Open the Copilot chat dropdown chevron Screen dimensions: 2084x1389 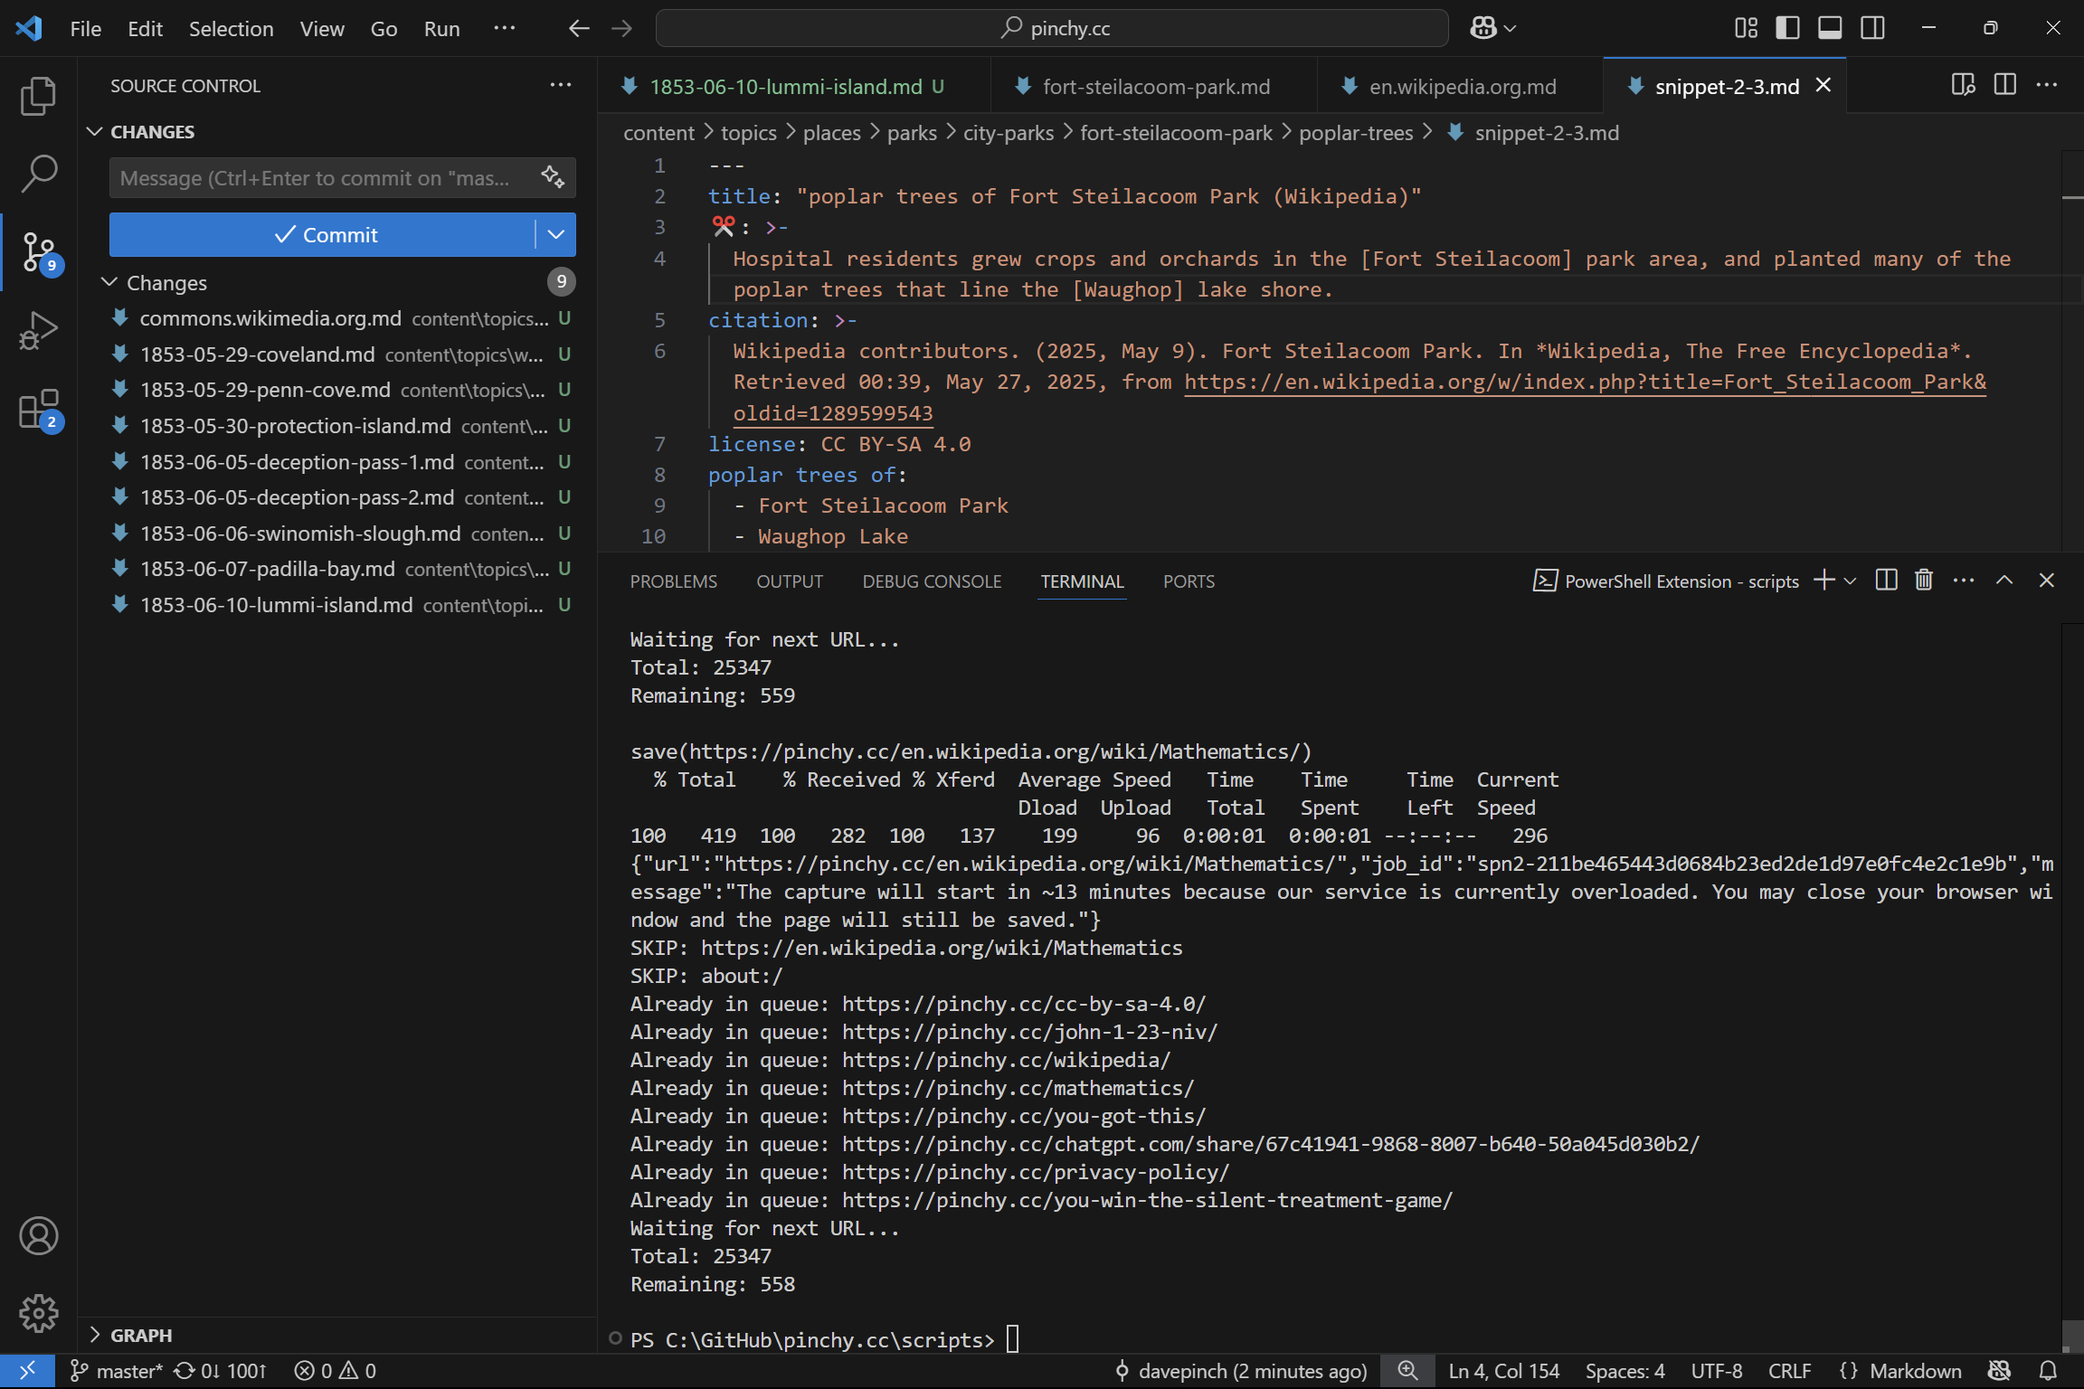click(1510, 29)
